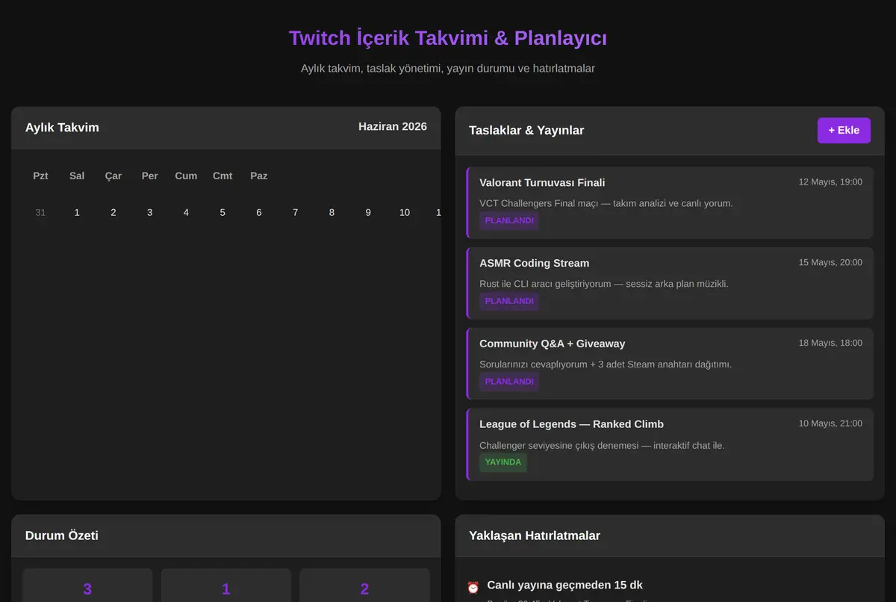
Task: Click the Yaklaşan Hatırlatmalar heading
Action: tap(535, 536)
